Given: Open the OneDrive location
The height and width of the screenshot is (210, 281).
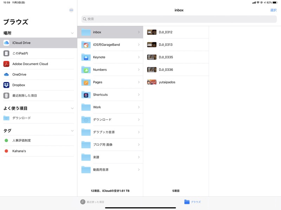Looking at the screenshot, I should (19, 75).
